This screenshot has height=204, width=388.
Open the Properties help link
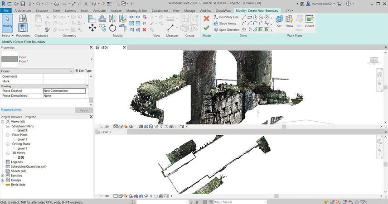11,110
